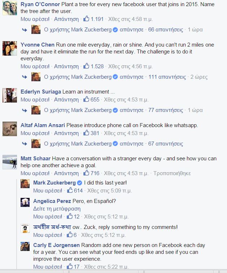This screenshot has width=227, height=273.
Task: Open Carly E Jorgensen's profile avatar
Action: tap(25, 247)
